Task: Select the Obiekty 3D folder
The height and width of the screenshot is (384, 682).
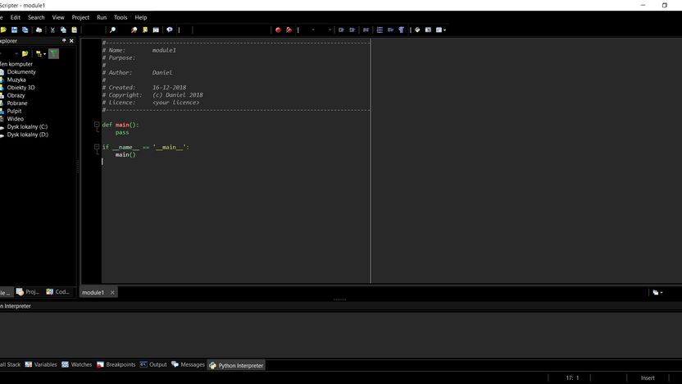Action: (20, 88)
